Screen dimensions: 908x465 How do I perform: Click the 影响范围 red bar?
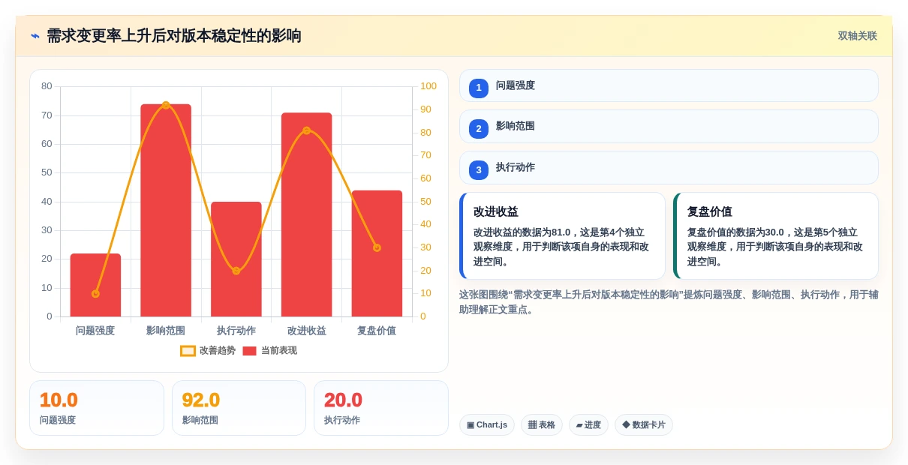point(166,210)
